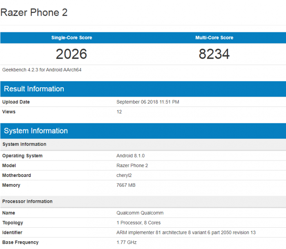Click the 7667 MB memory value

point(126,186)
